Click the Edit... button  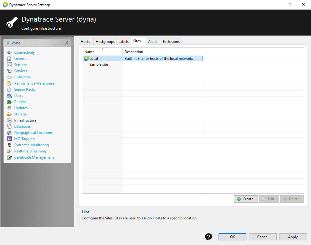[x=269, y=199]
